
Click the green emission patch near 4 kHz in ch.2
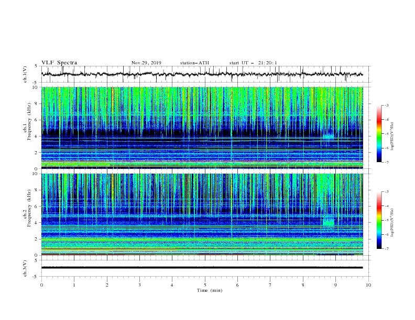(x=329, y=221)
